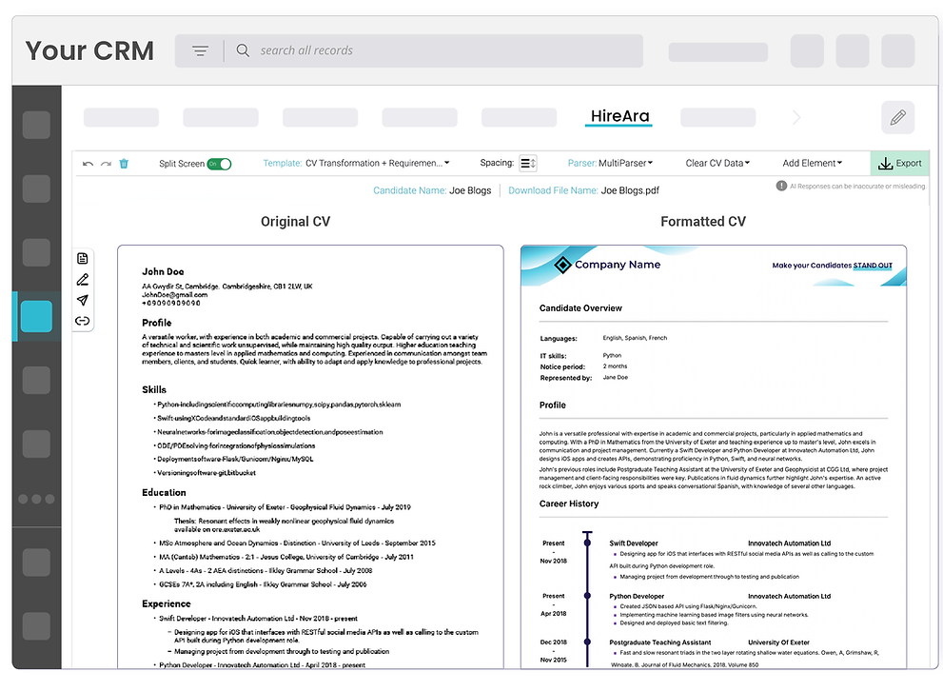
Task: Click the send paper-plane icon
Action: coord(82,300)
